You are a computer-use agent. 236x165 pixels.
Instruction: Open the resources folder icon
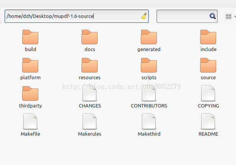click(x=90, y=65)
